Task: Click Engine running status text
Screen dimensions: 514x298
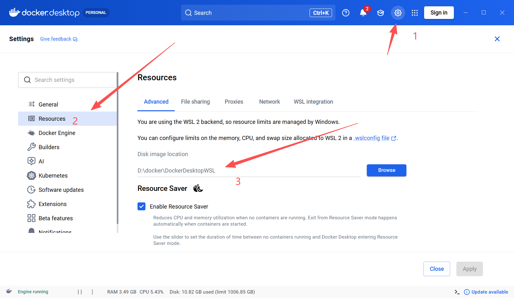Action: point(33,292)
